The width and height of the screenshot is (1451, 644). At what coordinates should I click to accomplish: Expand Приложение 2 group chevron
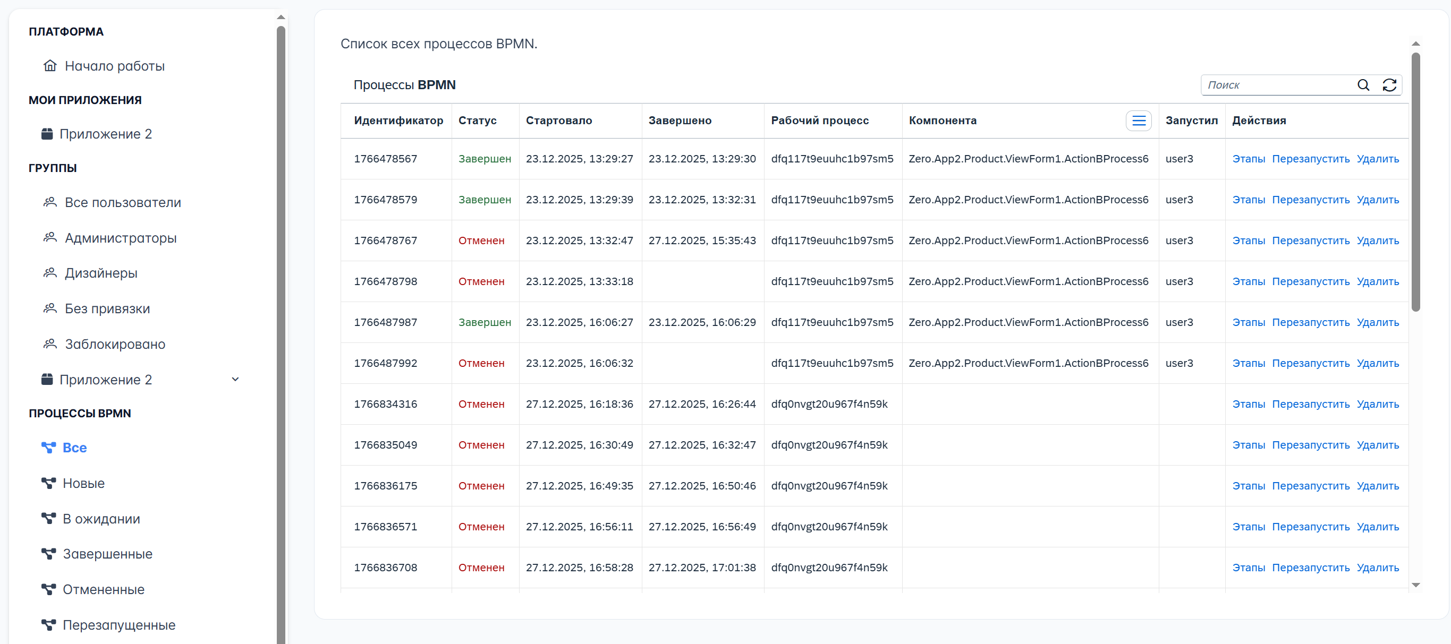pyautogui.click(x=235, y=380)
